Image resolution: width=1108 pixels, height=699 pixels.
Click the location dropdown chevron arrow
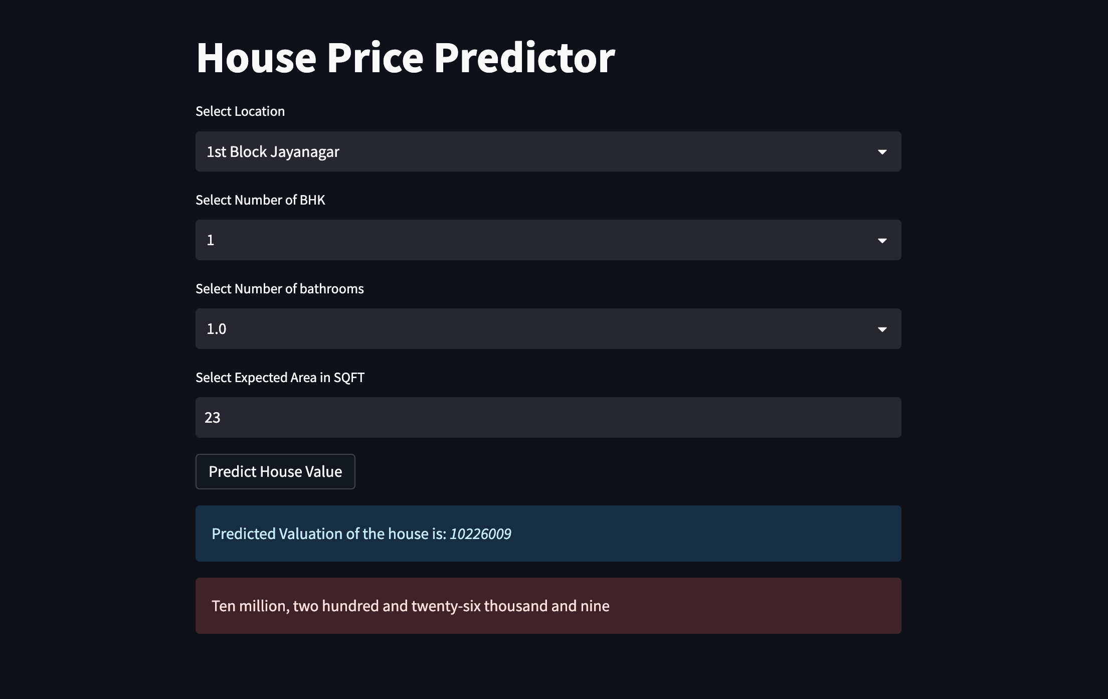click(x=883, y=151)
